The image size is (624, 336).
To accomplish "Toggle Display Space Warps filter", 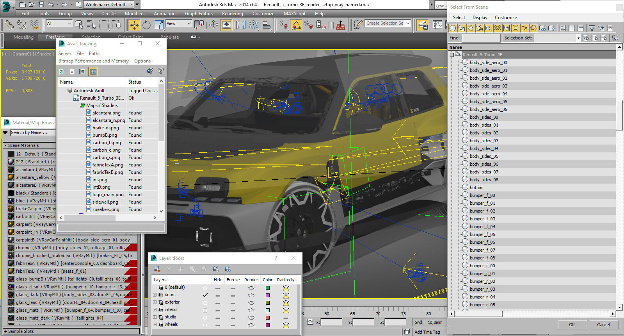I will [498, 28].
